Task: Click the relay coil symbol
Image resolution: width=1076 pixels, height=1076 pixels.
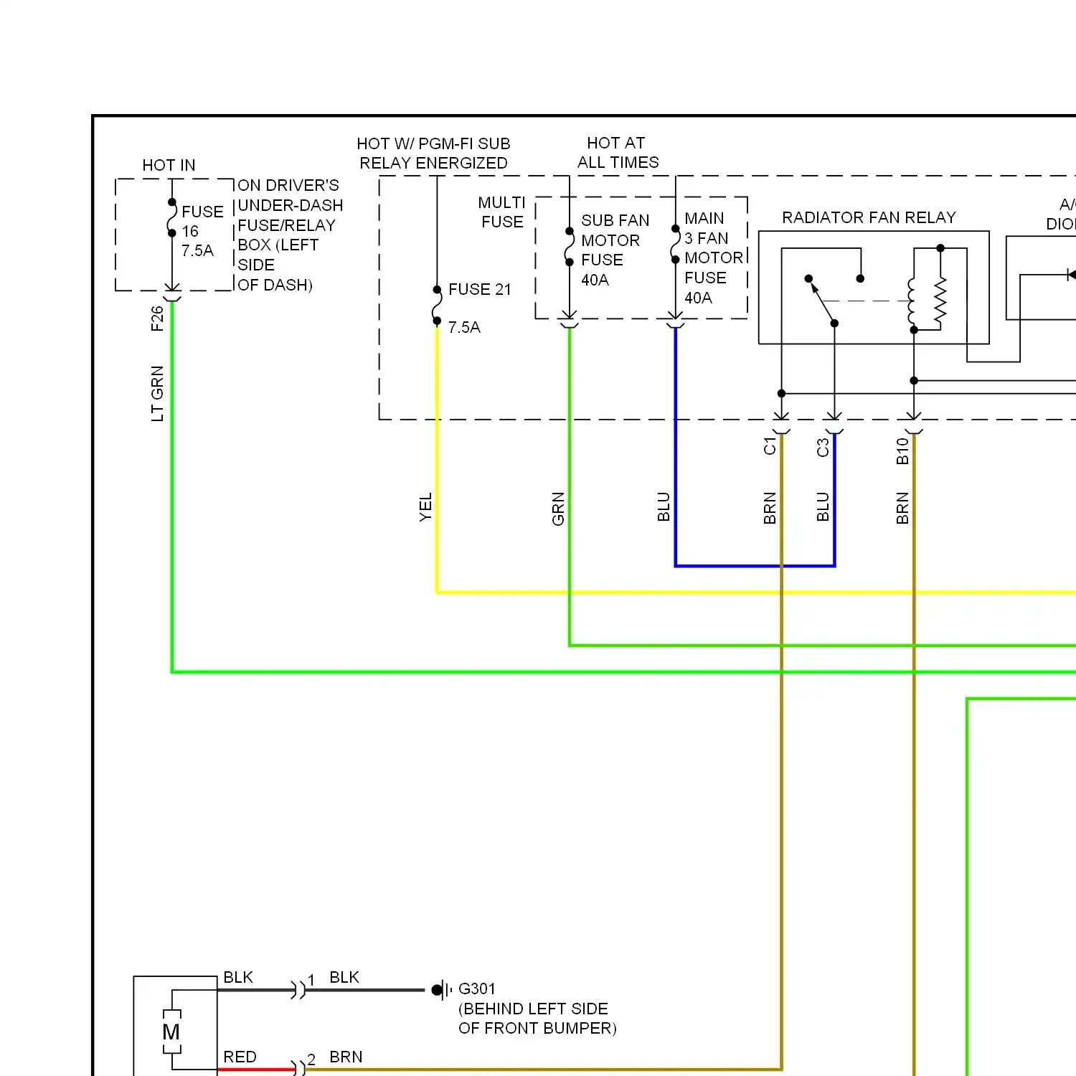Action: 912,302
